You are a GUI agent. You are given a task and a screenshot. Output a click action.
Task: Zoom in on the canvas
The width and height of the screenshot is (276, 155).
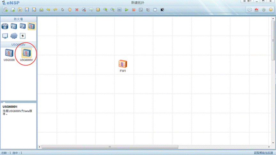click(x=105, y=10)
